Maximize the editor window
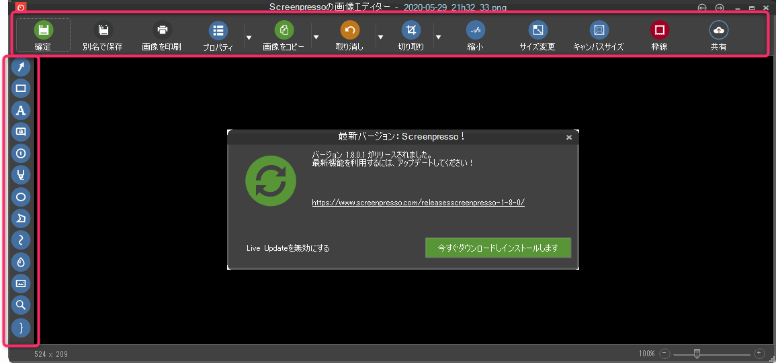The image size is (776, 363). click(752, 8)
